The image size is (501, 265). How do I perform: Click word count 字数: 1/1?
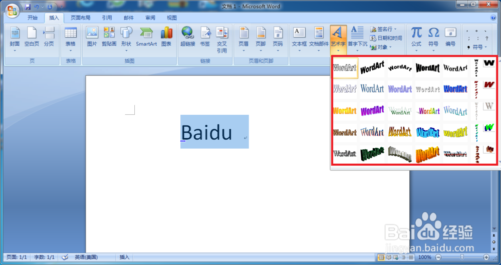(45, 257)
